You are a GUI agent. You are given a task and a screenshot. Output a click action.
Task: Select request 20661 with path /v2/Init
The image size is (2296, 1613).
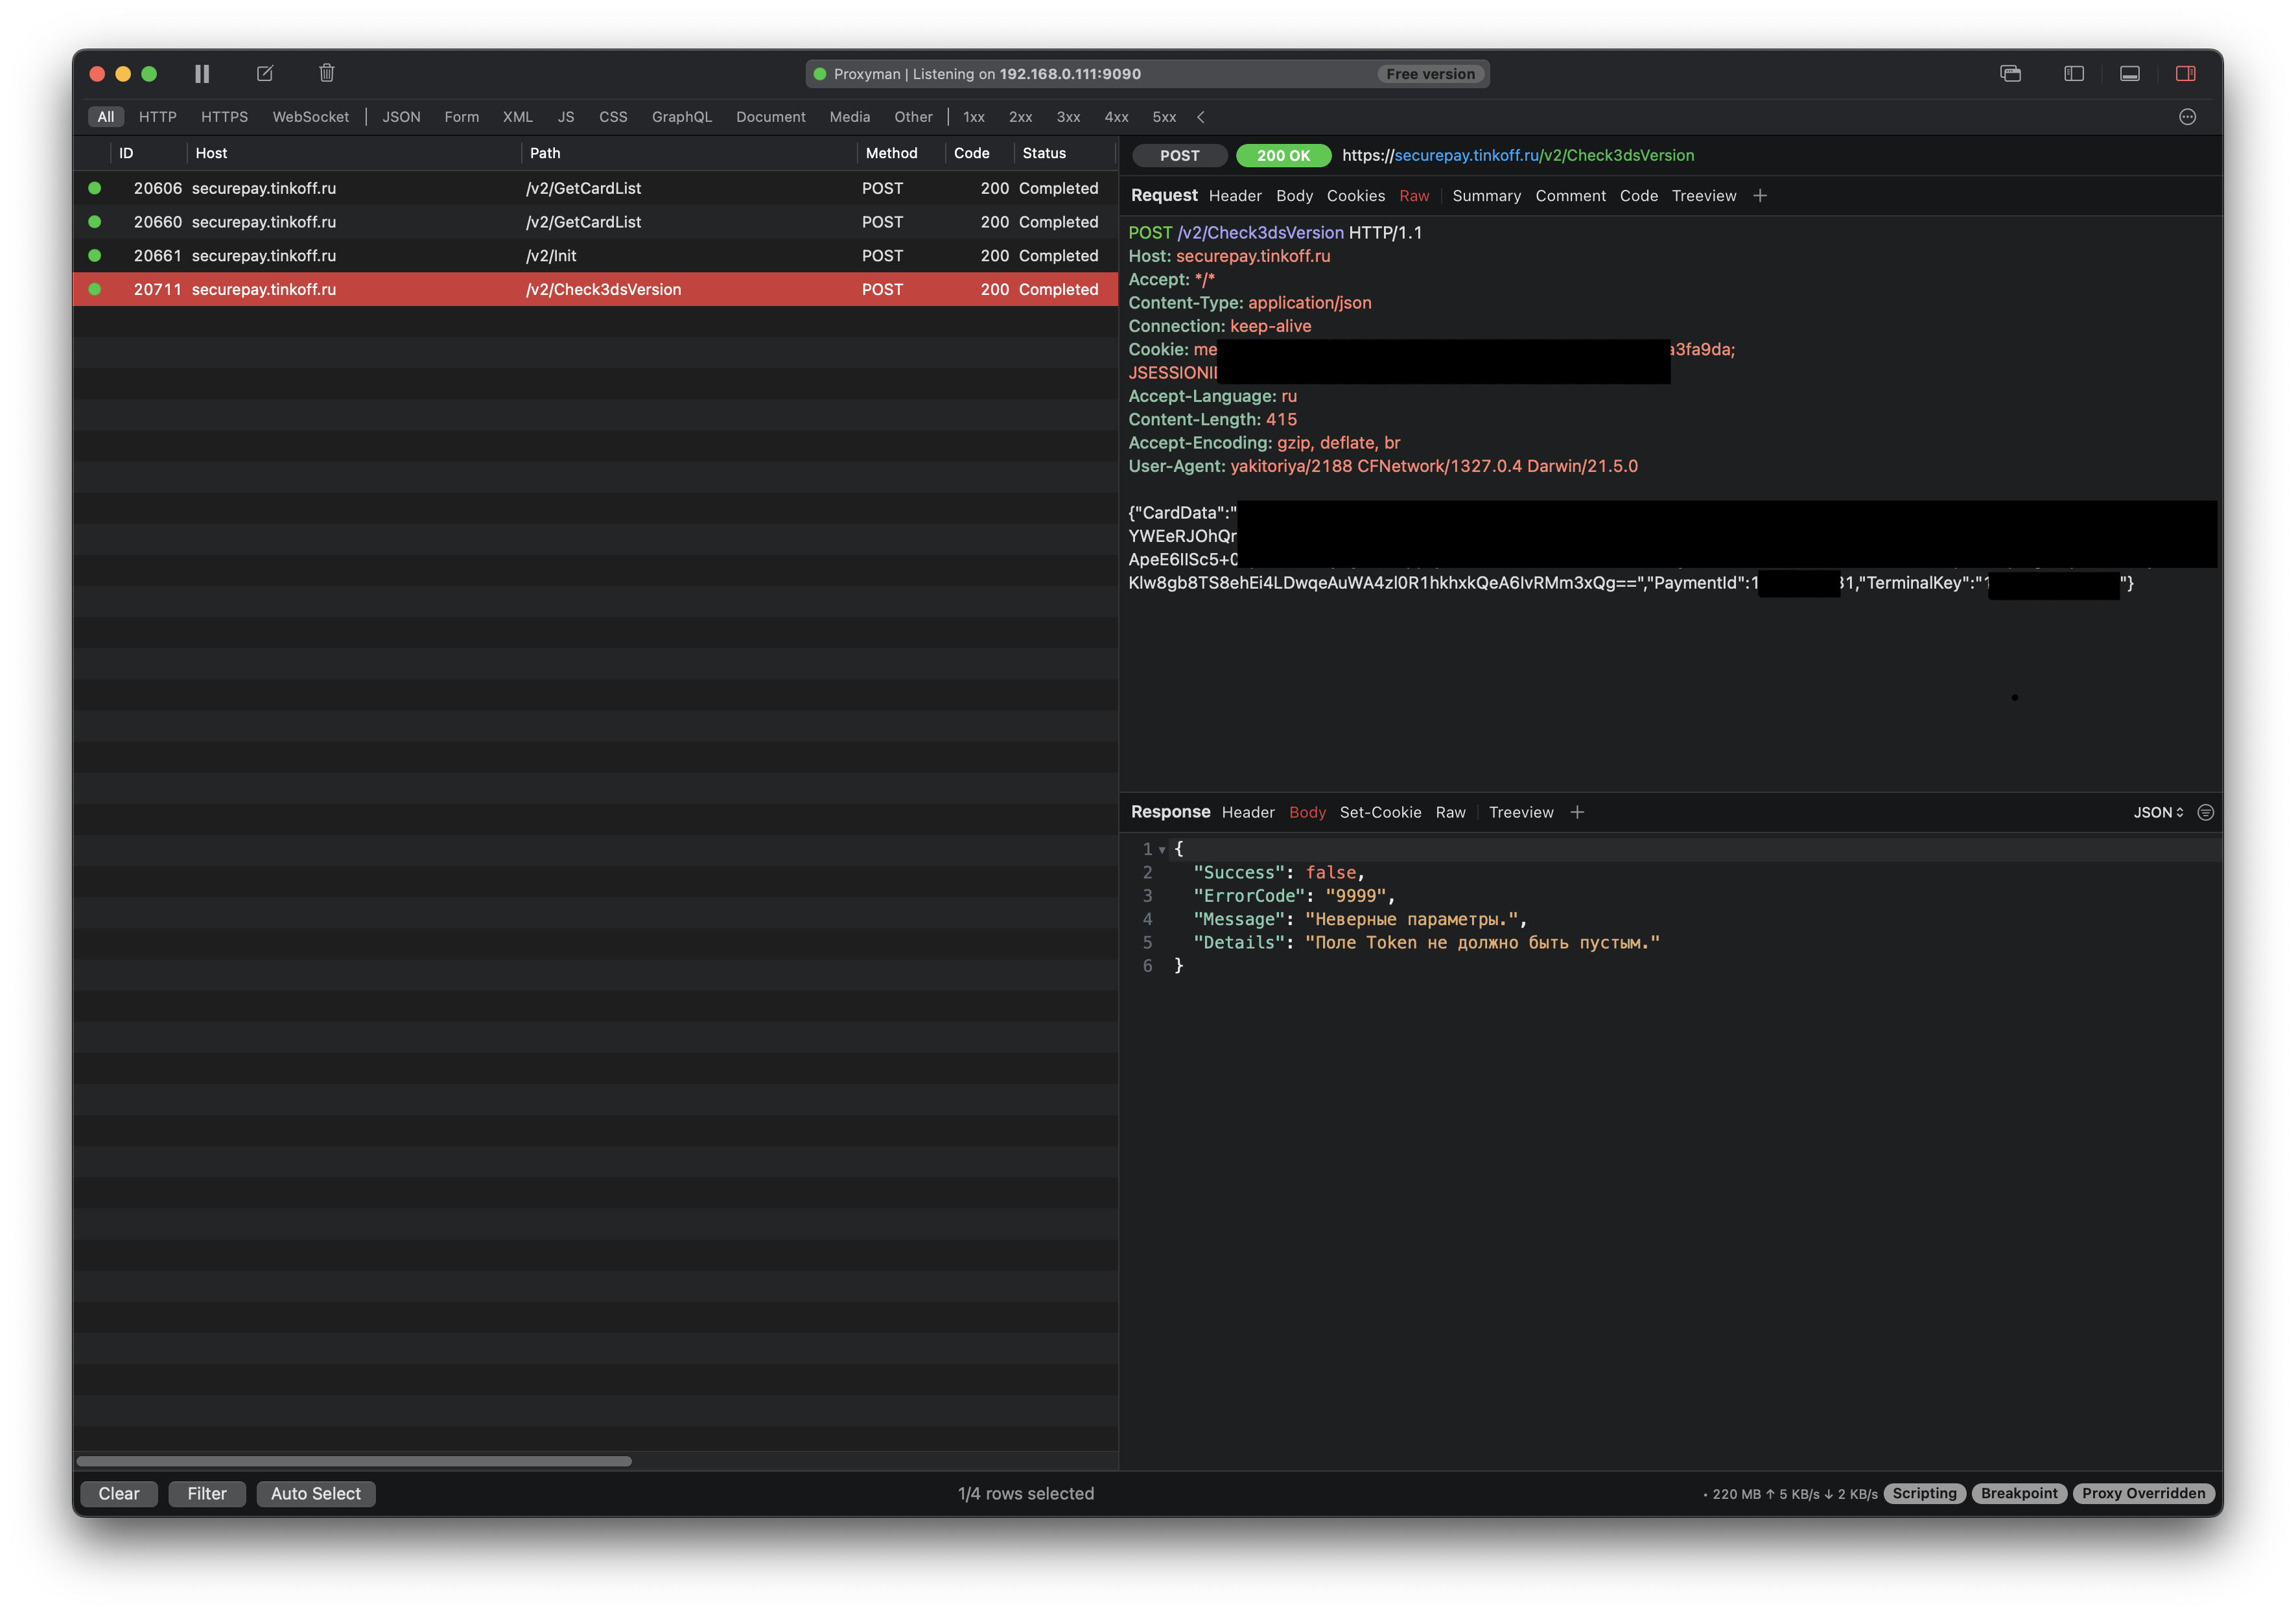(595, 256)
